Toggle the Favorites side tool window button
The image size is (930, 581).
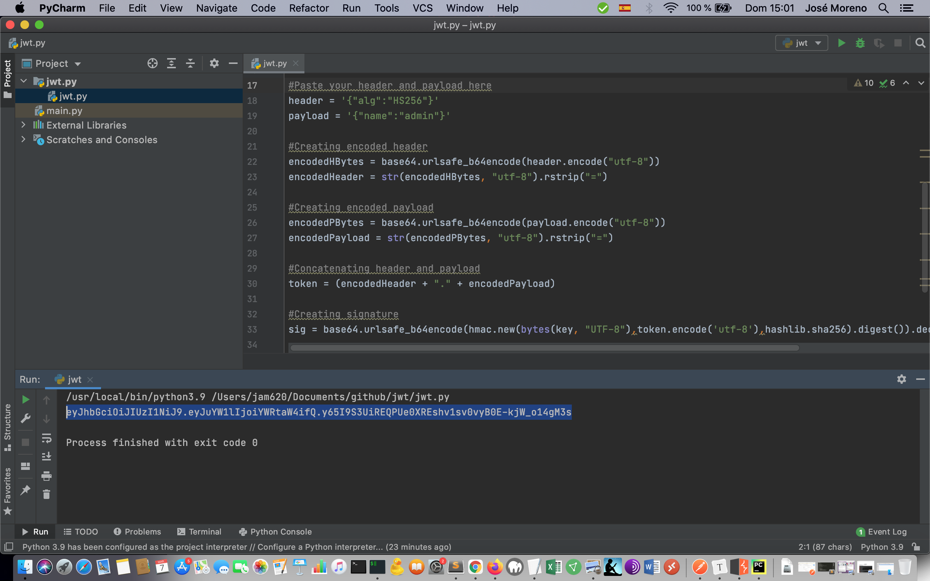7,491
